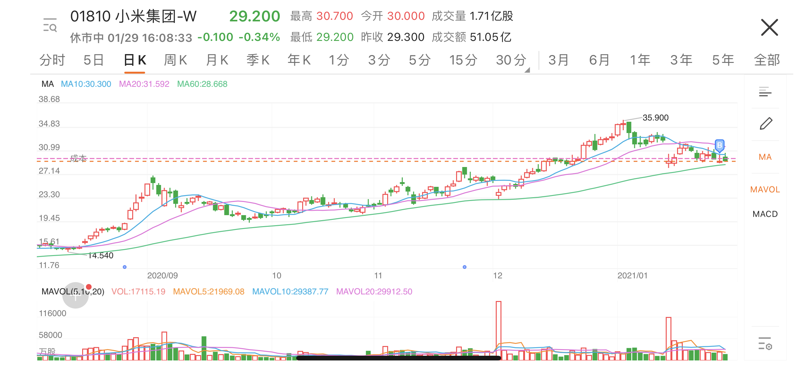Image resolution: width=797 pixels, height=368 pixels.
Task: Tap the 昨收 29.300 previous close
Action: (x=393, y=37)
